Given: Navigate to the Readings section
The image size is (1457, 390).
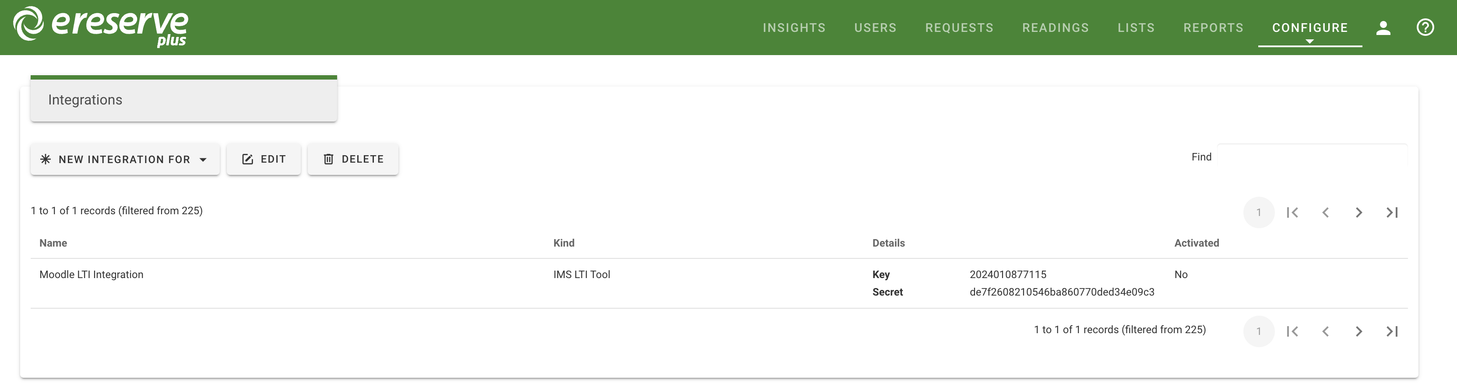Looking at the screenshot, I should tap(1055, 28).
